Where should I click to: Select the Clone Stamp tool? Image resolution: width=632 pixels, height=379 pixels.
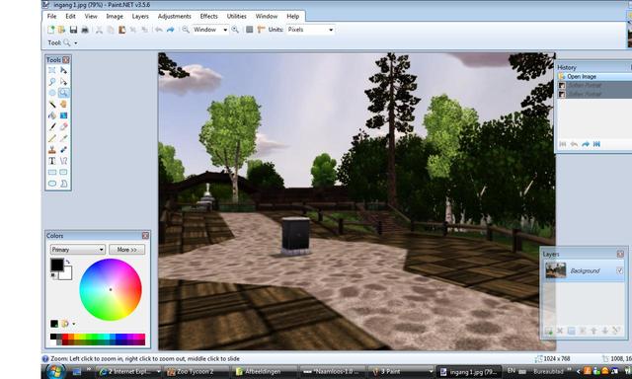pos(52,149)
